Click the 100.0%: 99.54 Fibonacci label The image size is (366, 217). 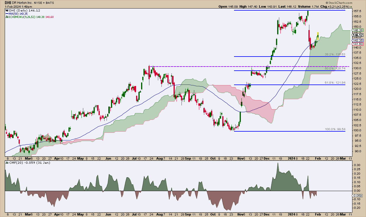tap(334, 129)
